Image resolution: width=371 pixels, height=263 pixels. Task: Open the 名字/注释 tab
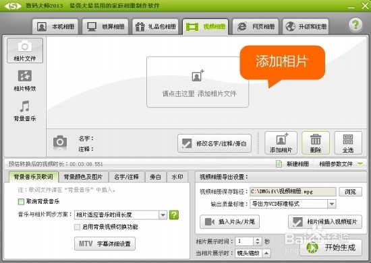(x=126, y=177)
